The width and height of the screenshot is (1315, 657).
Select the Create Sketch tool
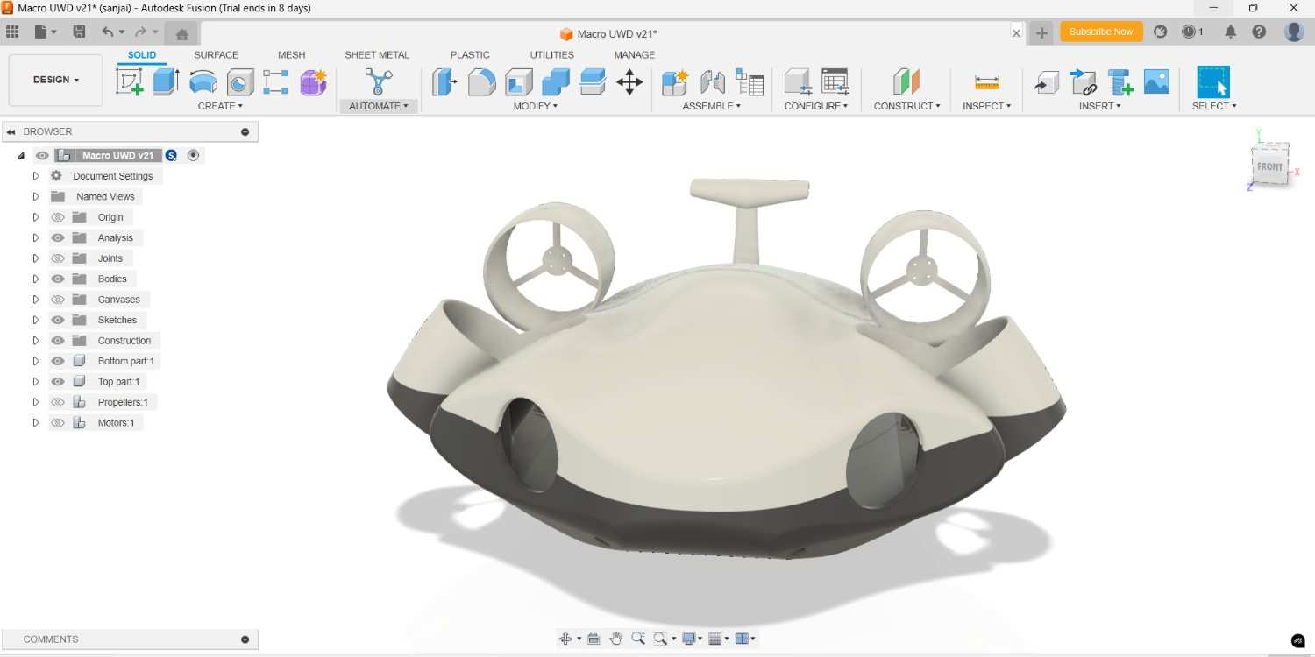tap(130, 82)
